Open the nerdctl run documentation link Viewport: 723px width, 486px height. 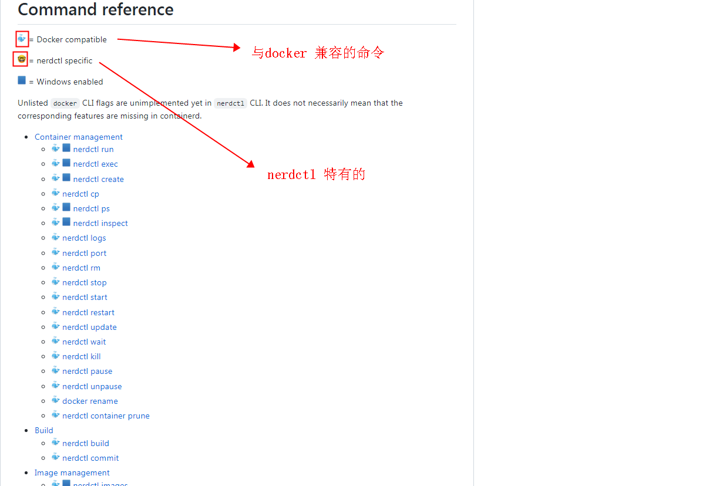pyautogui.click(x=93, y=148)
